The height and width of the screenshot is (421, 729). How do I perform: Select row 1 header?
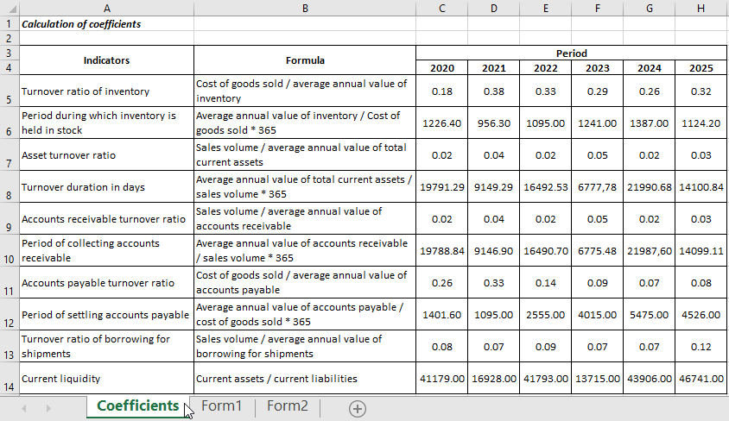click(10, 23)
